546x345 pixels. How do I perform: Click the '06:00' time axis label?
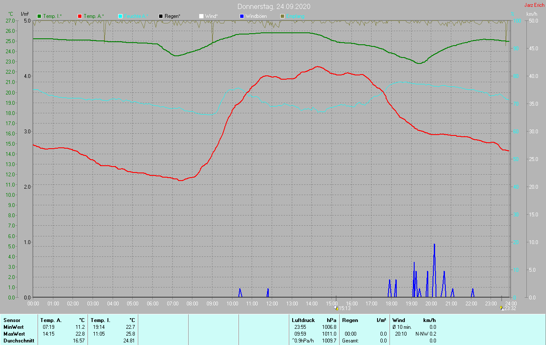[x=153, y=304]
